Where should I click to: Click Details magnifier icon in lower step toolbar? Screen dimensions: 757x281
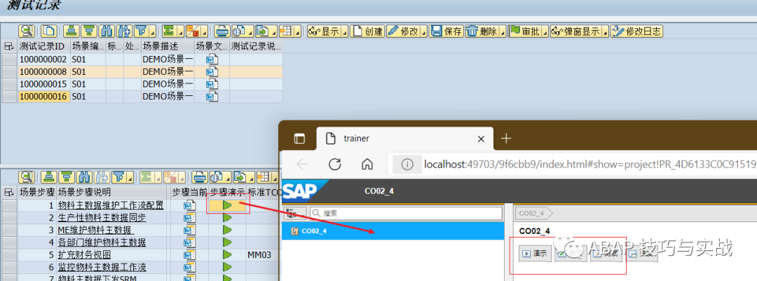click(27, 177)
